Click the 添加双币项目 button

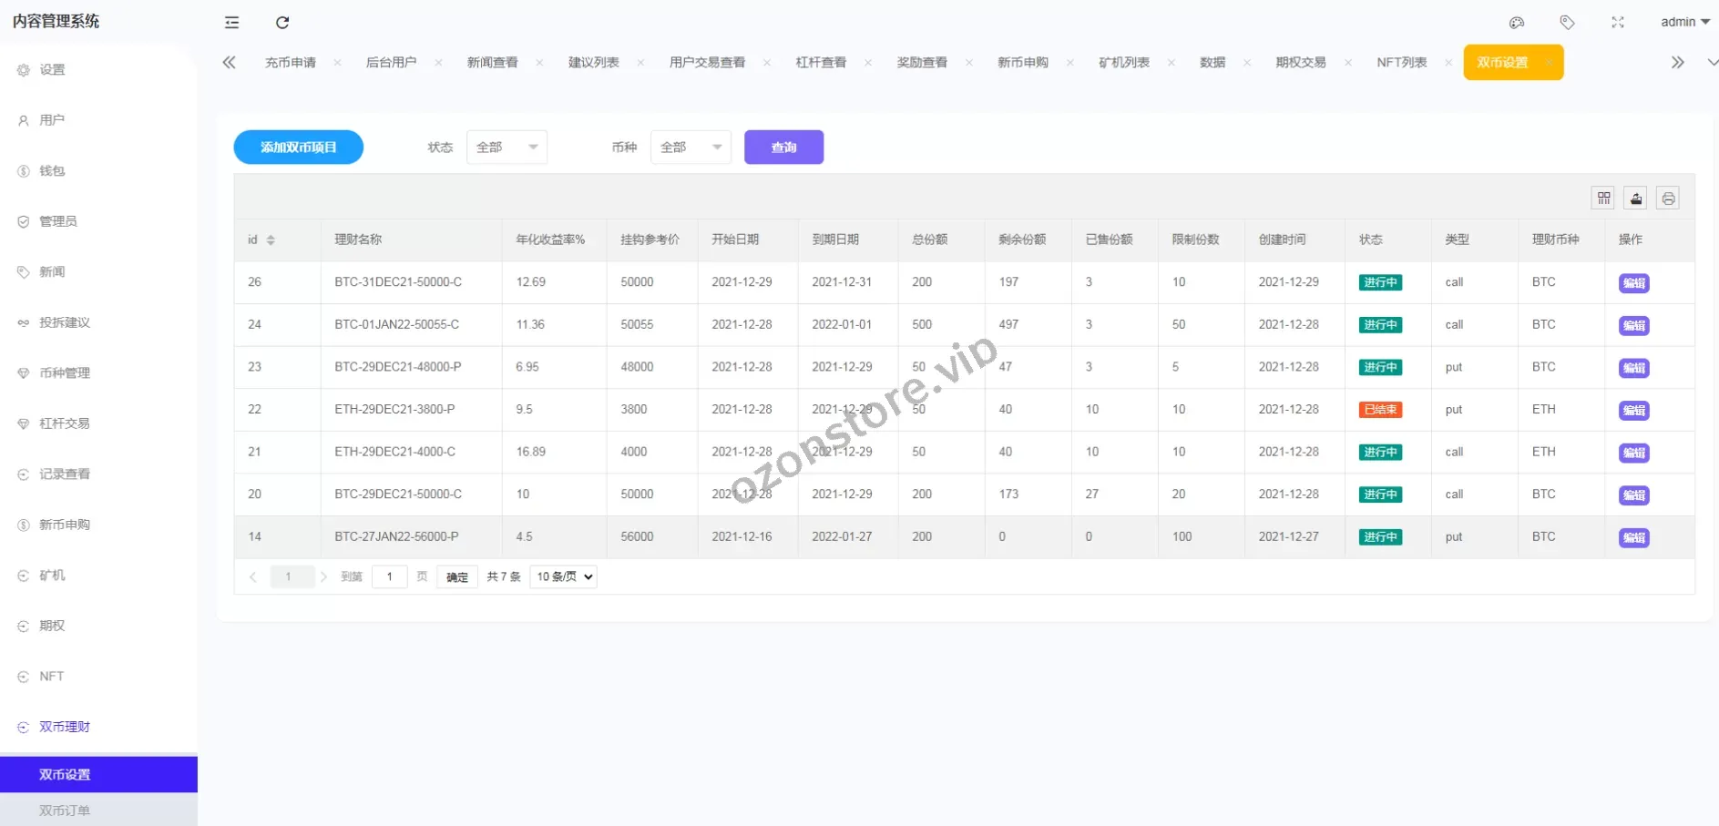299,148
